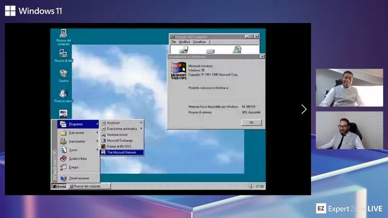The width and height of the screenshot is (388, 218).
Task: Open the File menu in Risorse del computer
Action: [174, 42]
